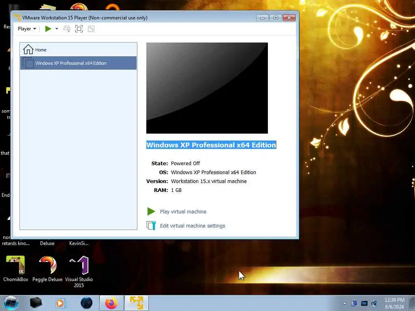This screenshot has width=415, height=311.
Task: Open ChomikBox desktop icon
Action: (x=16, y=269)
